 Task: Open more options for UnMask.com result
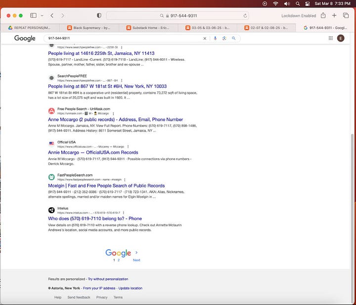[113, 114]
